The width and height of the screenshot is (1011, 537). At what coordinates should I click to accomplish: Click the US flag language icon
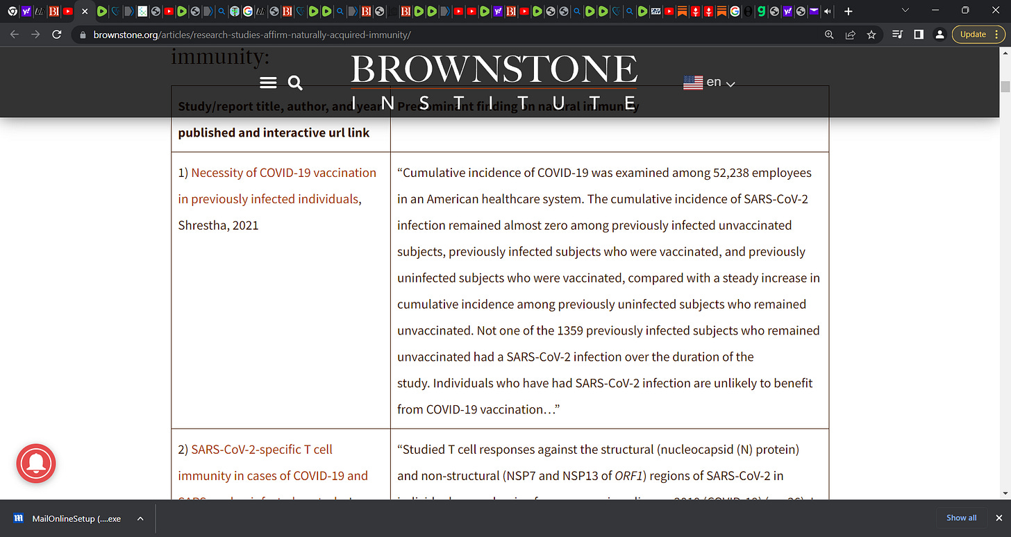[x=693, y=83]
